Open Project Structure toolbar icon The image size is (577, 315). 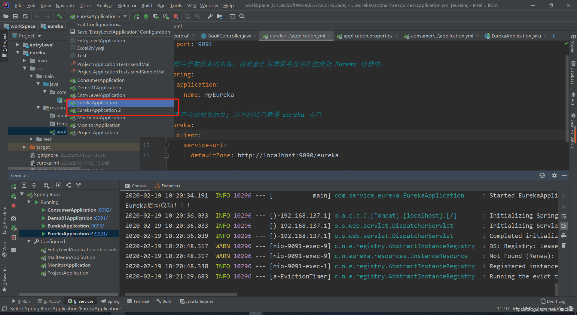coord(220,16)
